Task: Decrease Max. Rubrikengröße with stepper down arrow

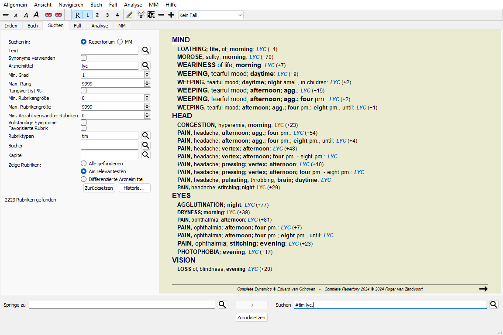Action: tap(147, 109)
